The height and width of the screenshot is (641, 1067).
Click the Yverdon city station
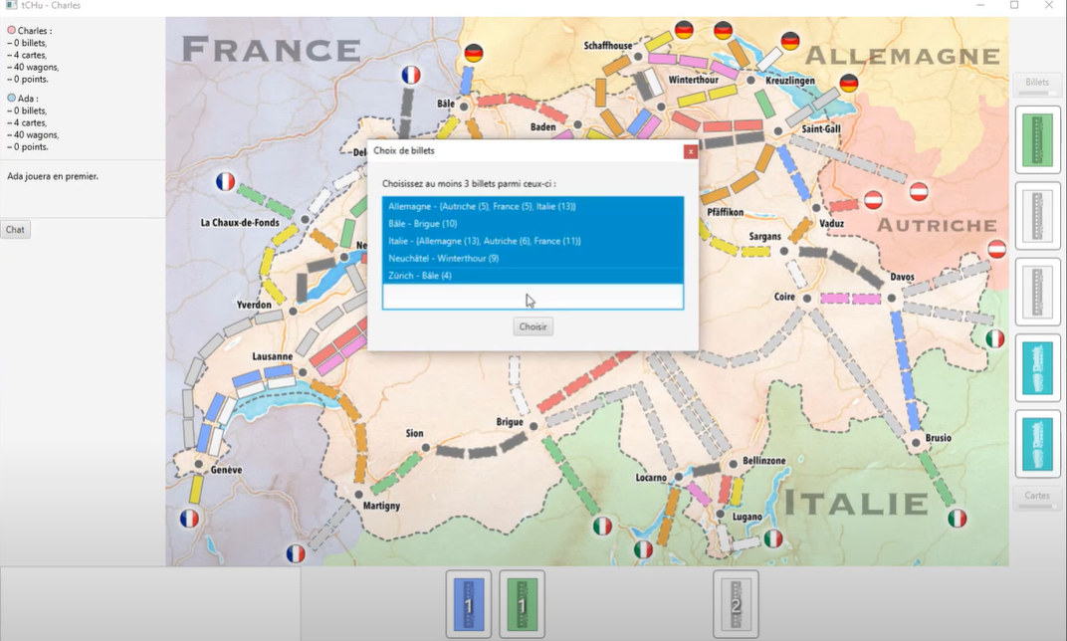coord(293,311)
